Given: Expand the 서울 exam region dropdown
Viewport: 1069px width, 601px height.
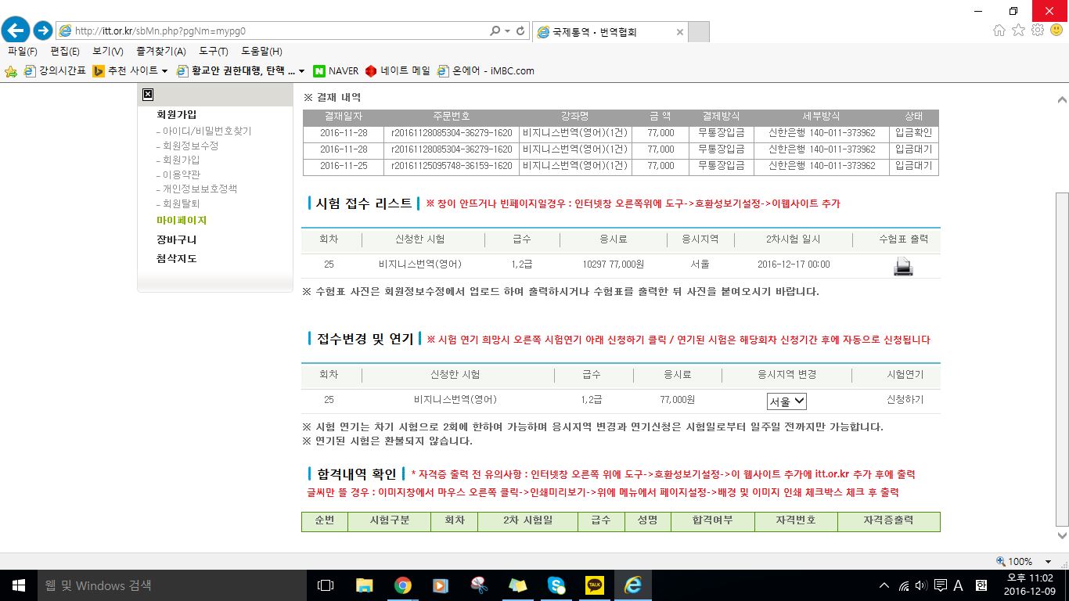Looking at the screenshot, I should (786, 401).
